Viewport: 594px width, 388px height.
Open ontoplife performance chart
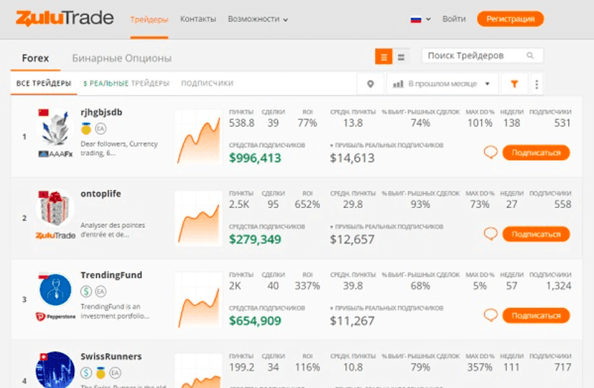pos(198,218)
